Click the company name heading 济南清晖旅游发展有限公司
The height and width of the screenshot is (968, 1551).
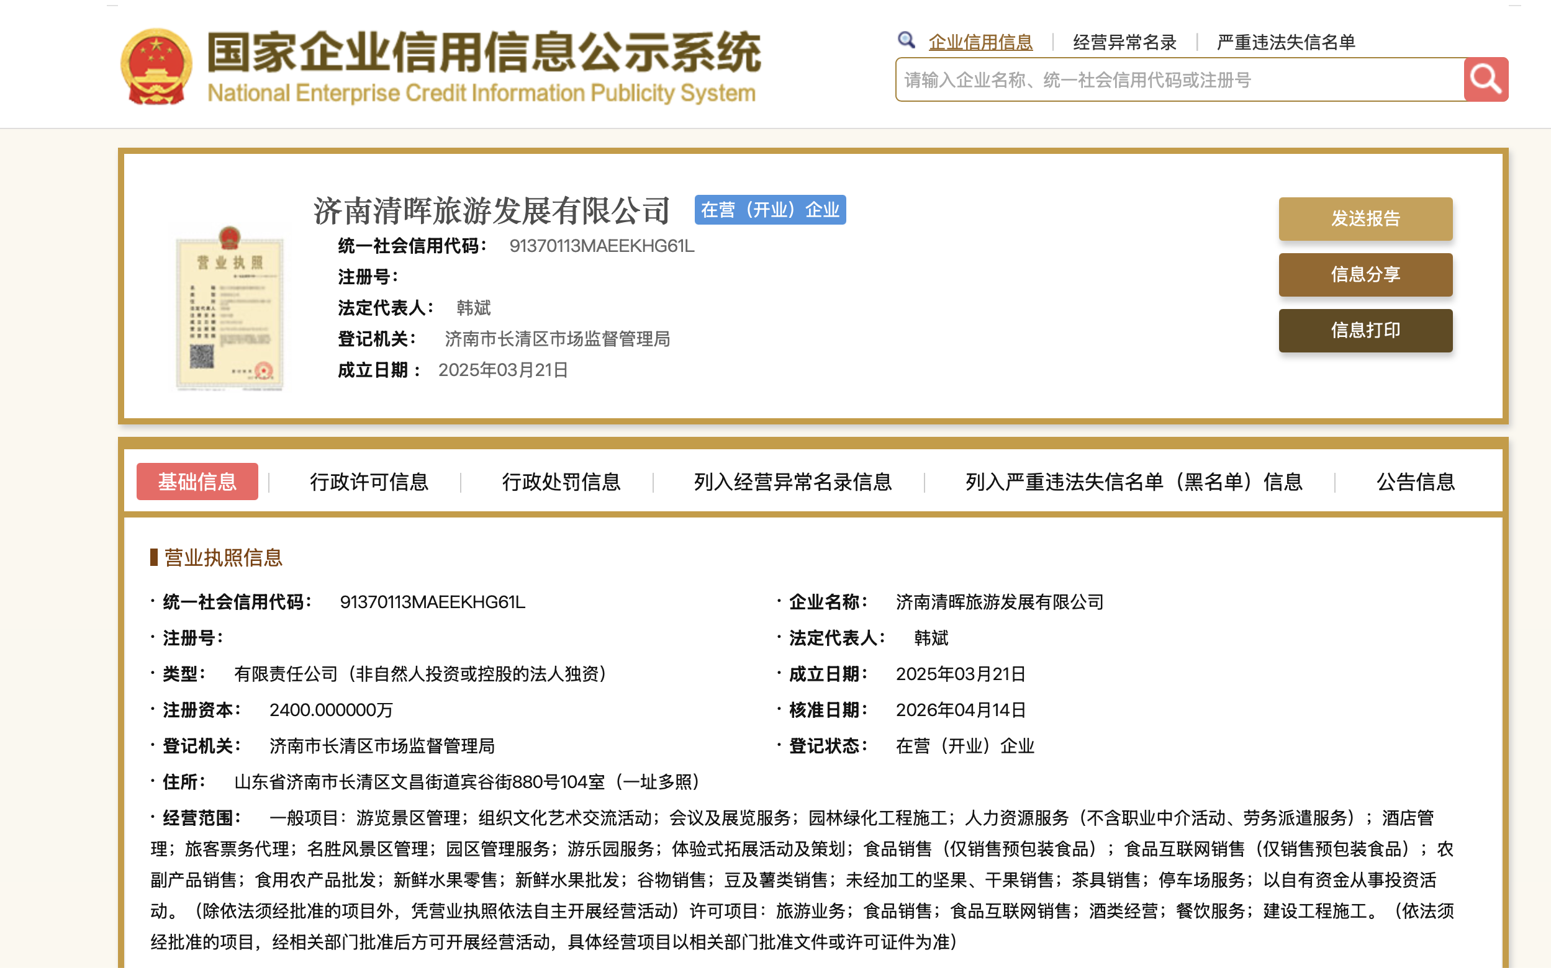tap(491, 210)
